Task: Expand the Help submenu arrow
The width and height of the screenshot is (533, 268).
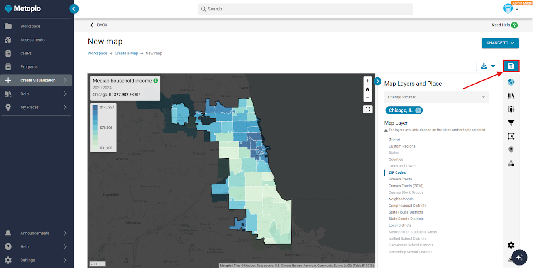Action: click(x=65, y=247)
